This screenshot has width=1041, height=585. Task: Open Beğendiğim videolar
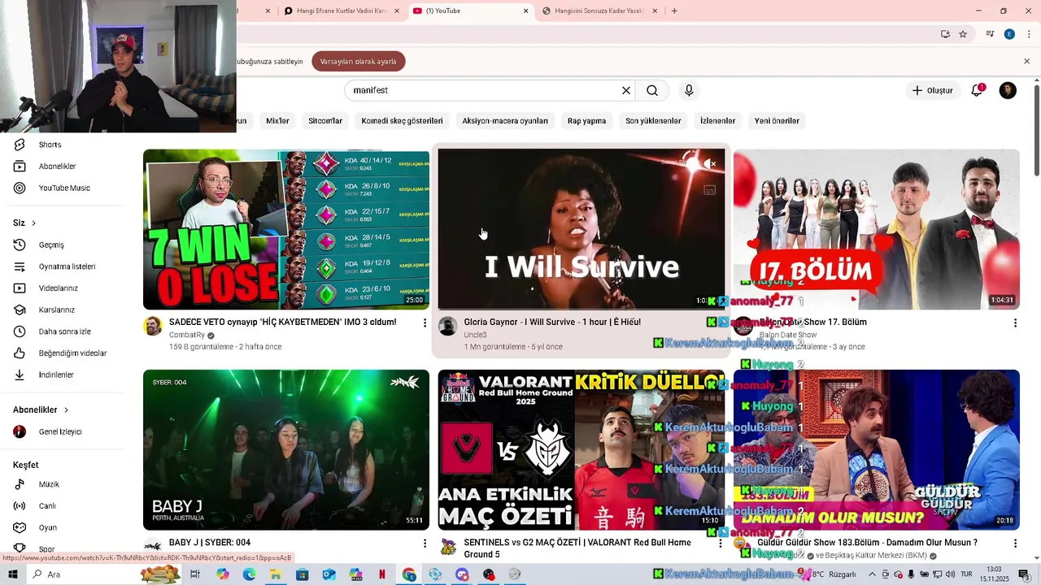(x=72, y=353)
